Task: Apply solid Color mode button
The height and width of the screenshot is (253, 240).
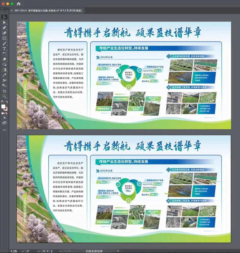Action: (x=2, y=113)
